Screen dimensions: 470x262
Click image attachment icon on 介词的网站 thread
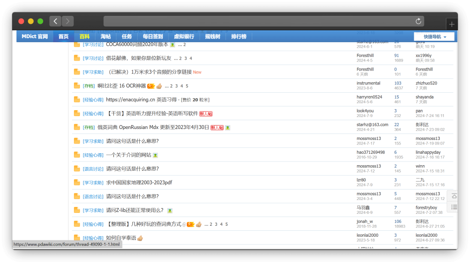155,155
